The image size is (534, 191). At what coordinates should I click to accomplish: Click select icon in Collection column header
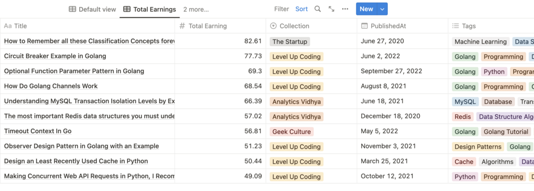273,26
